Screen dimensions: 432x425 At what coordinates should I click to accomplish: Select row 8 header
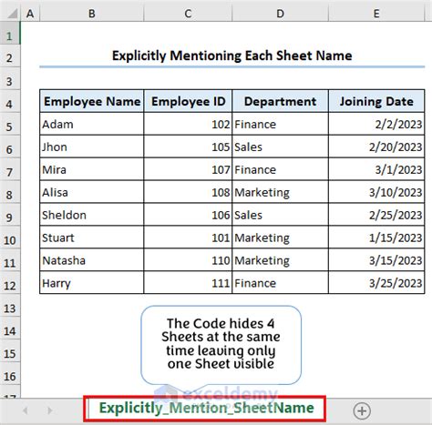click(x=10, y=192)
